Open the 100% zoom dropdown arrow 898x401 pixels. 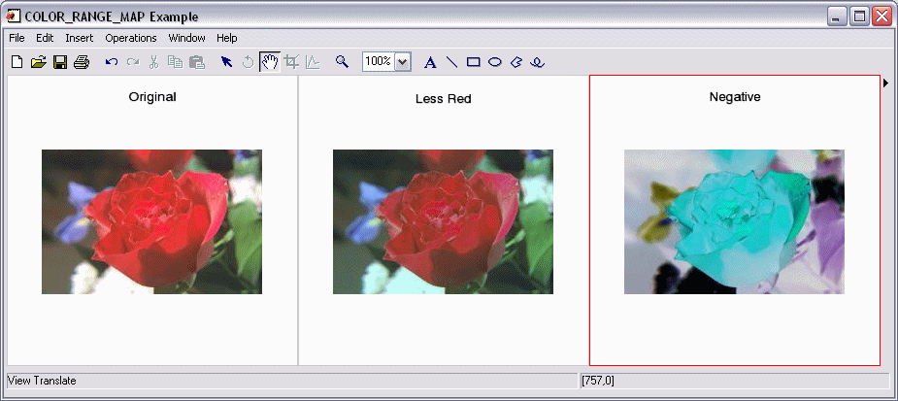[403, 62]
